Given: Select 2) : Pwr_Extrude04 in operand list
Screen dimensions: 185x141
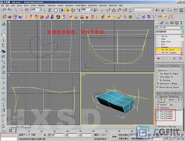Looking at the screenshot, I should coord(165,116).
